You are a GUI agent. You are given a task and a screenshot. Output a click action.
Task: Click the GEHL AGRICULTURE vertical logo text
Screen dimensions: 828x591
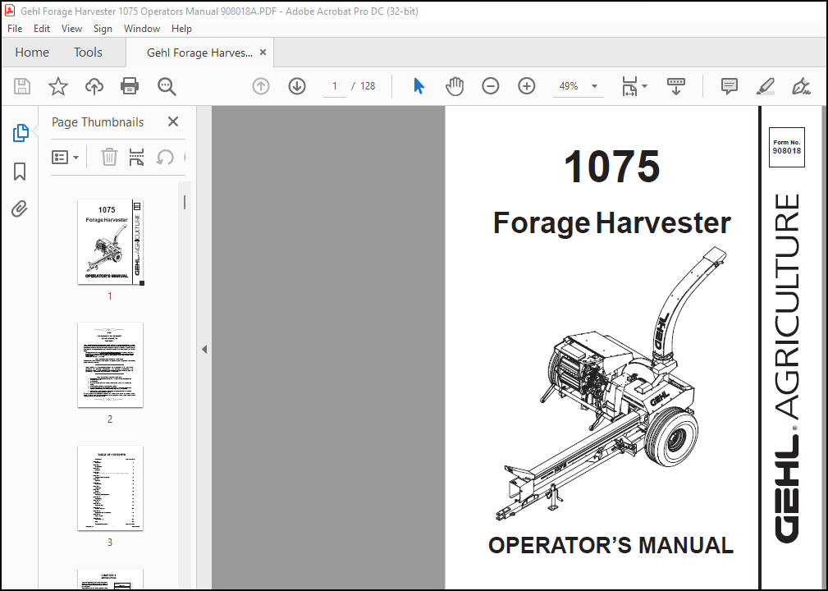[787, 368]
